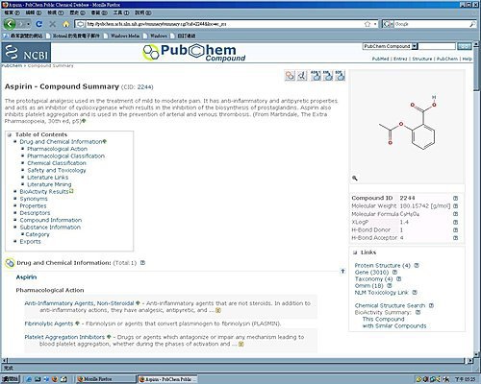Open the Hotmail bookmark in bookmarks toolbar
Image resolution: width=481 pixels, height=384 pixels.
73,36
